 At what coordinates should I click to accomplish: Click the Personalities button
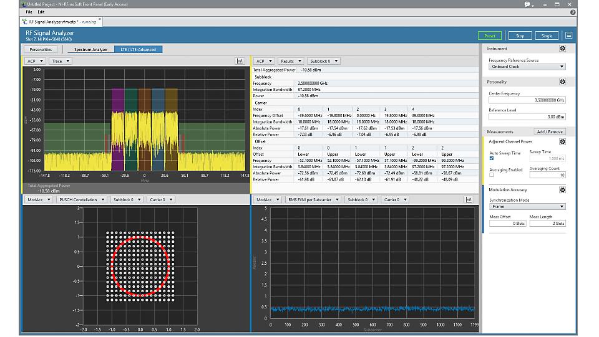41,49
